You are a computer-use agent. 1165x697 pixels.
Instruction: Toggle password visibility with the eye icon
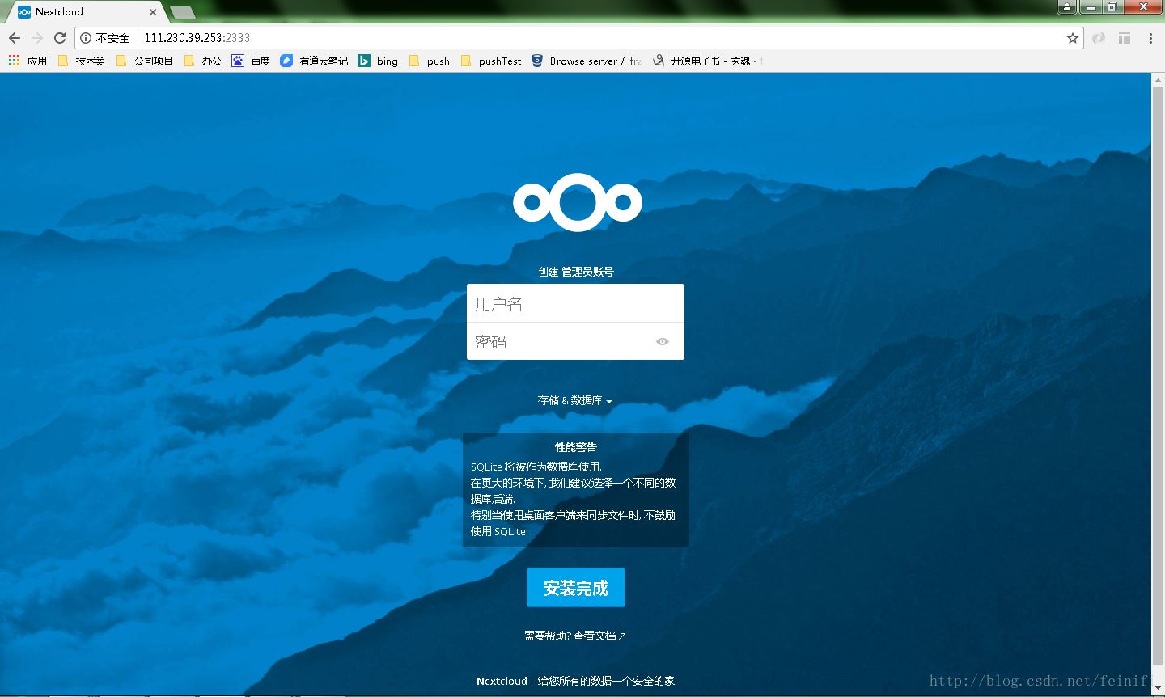tap(663, 341)
